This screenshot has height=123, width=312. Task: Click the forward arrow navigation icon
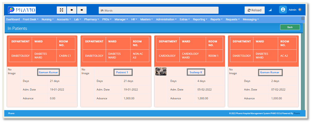(82, 10)
